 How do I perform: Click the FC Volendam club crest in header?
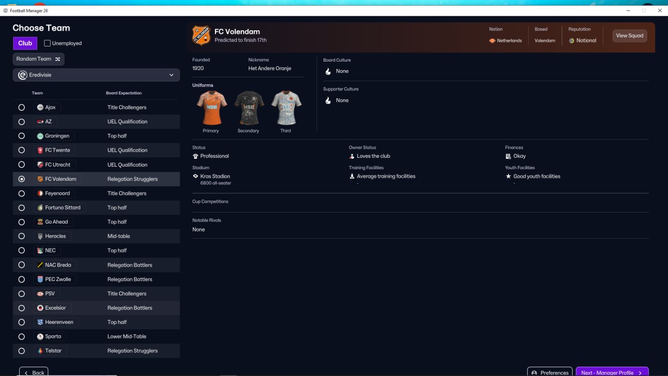201,36
